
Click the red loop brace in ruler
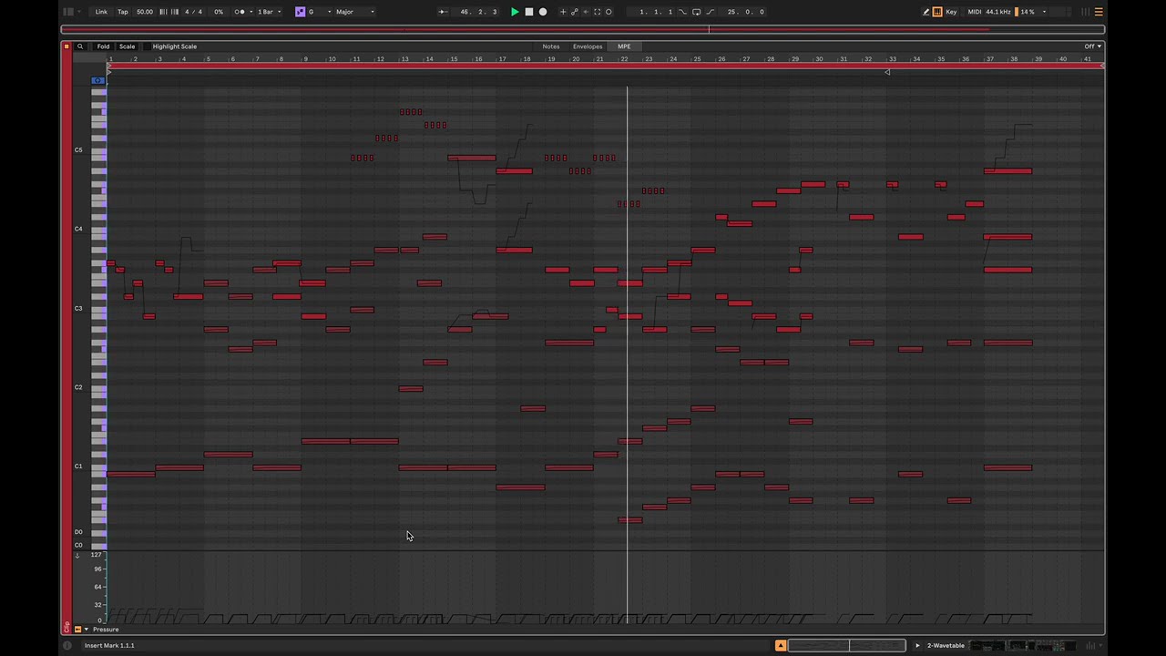pyautogui.click(x=605, y=66)
